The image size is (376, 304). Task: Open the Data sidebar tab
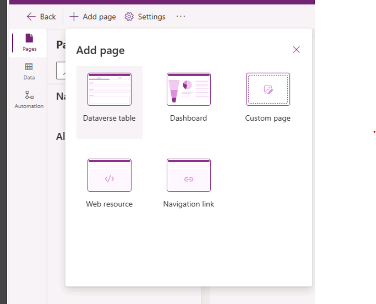29,72
